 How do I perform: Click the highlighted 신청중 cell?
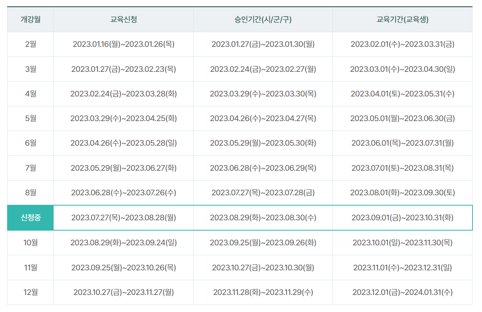[x=31, y=218]
